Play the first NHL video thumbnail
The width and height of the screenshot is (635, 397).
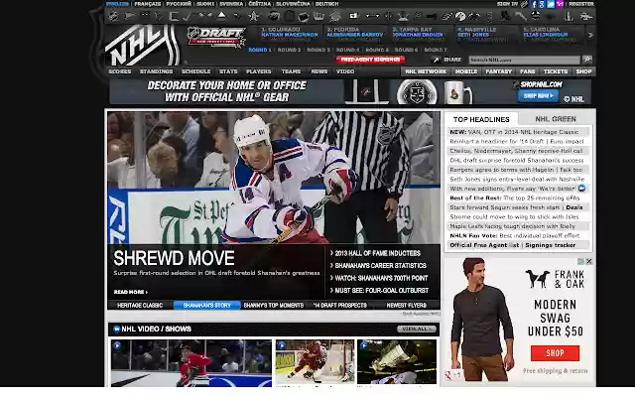[191, 363]
